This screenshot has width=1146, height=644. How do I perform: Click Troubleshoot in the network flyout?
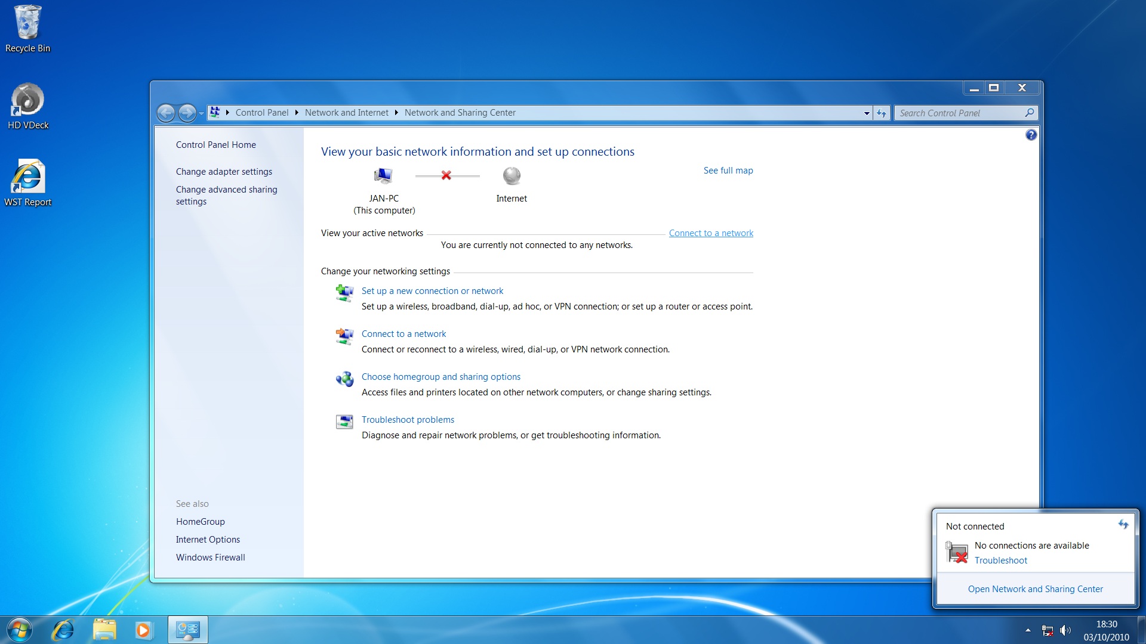pyautogui.click(x=1000, y=561)
